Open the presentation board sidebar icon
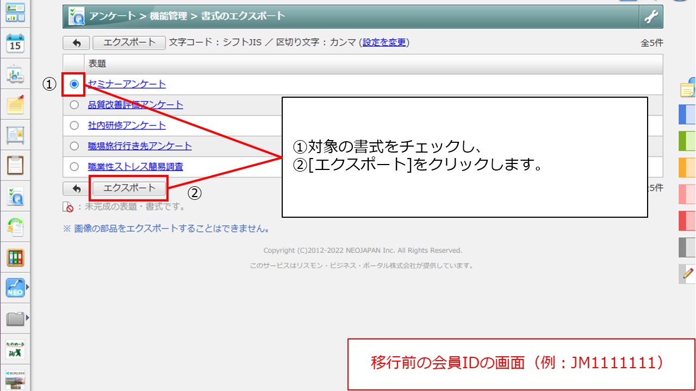The width and height of the screenshot is (696, 391). tap(15, 74)
